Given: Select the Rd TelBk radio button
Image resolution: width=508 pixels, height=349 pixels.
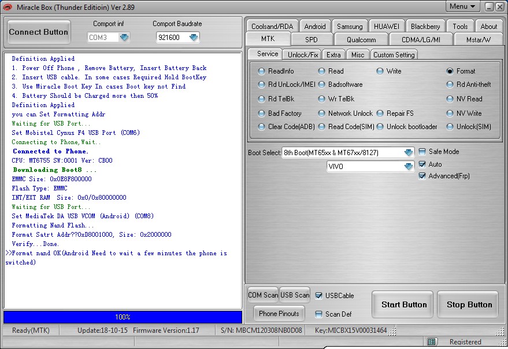Looking at the screenshot, I should click(x=261, y=99).
